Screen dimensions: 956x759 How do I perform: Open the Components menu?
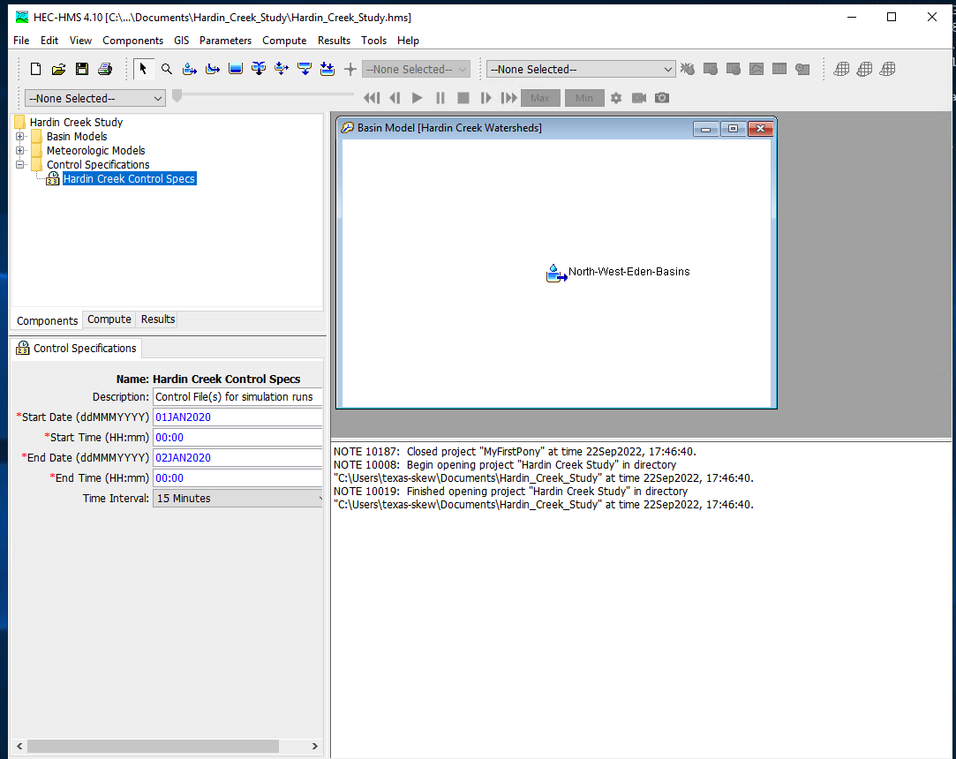click(132, 41)
